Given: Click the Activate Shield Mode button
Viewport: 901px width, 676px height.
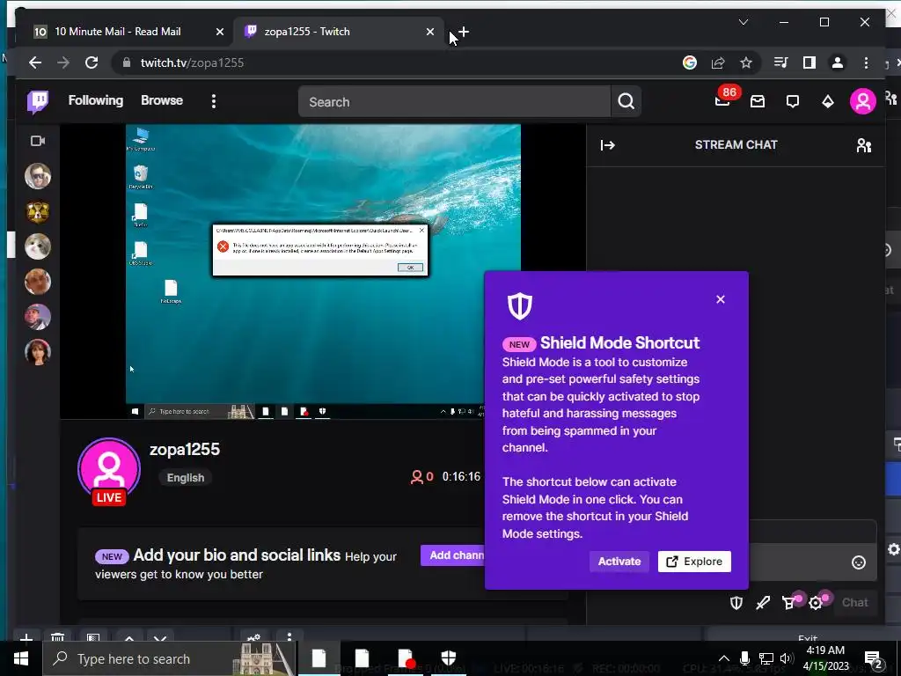Looking at the screenshot, I should point(619,562).
